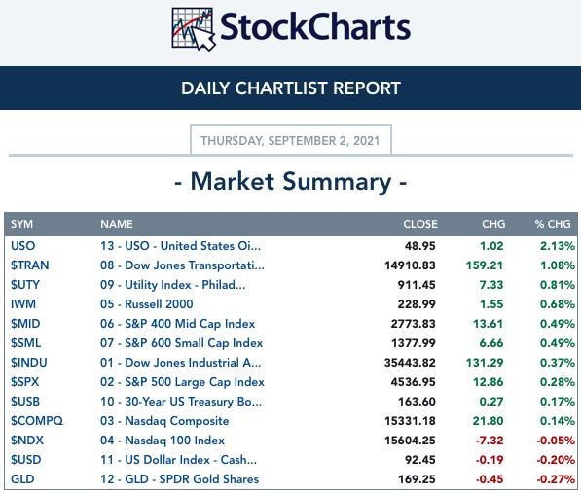581x494 pixels.
Task: Select the $NDX symbol link
Action: click(27, 441)
